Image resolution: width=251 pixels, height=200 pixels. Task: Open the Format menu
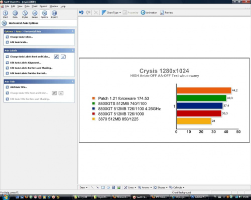(44, 6)
